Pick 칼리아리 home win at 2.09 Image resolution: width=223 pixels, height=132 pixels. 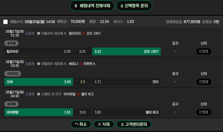pos(38,52)
